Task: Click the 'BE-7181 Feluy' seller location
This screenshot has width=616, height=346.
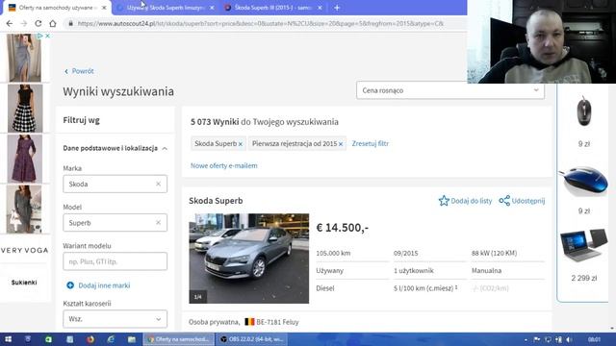Action: point(277,322)
